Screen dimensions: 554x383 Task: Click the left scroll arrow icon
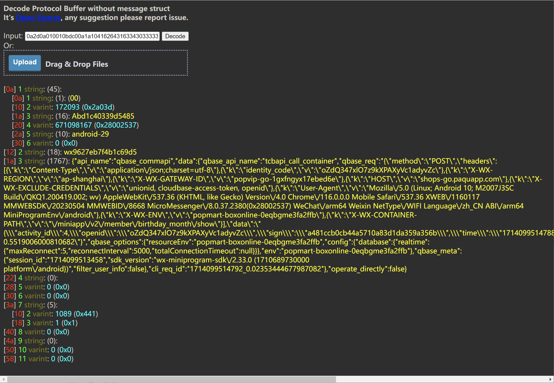point(3,379)
